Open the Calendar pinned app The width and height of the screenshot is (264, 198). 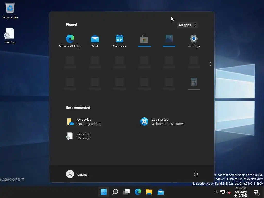click(120, 41)
